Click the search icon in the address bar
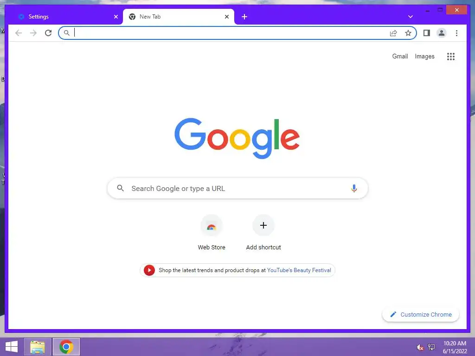This screenshot has width=475, height=356. pos(67,33)
